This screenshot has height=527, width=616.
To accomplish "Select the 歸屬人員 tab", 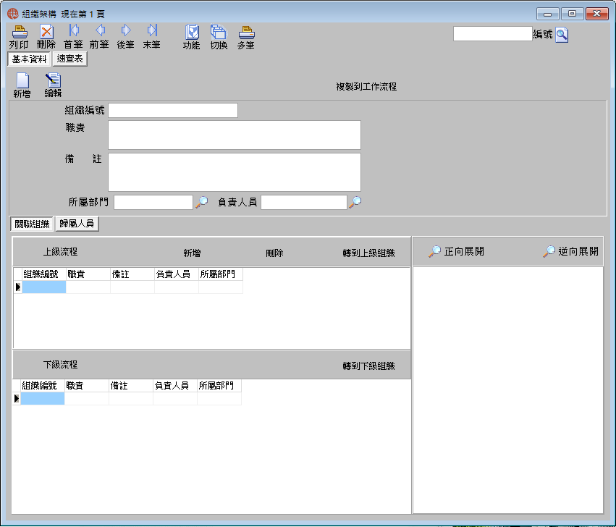I will (77, 224).
